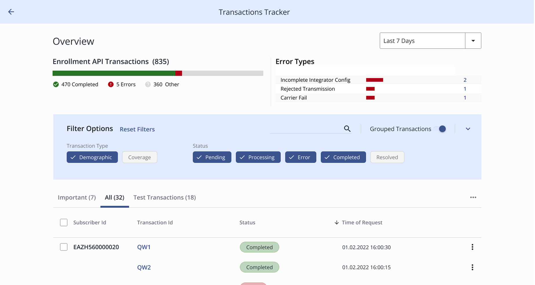
Task: Click the back arrow icon
Action: pos(11,12)
